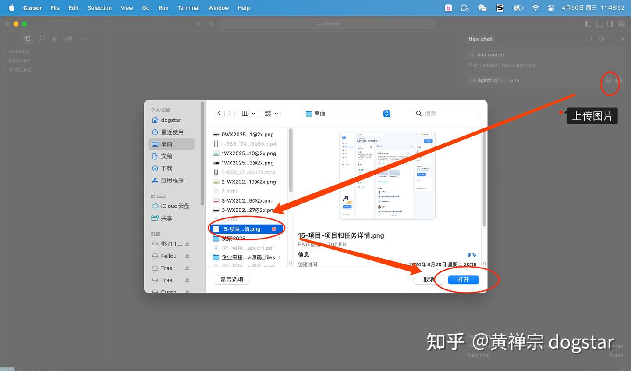
Task: Click the plus icon to start new chat
Action: pyautogui.click(x=591, y=39)
